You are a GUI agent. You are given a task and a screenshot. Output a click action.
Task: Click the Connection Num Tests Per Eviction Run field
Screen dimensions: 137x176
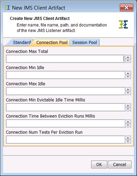point(65,140)
